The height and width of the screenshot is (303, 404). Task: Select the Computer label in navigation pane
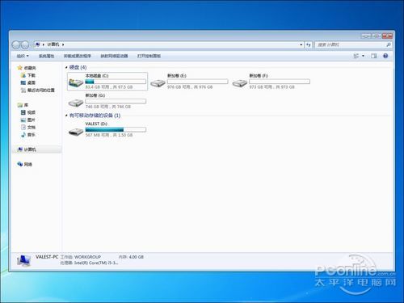pyautogui.click(x=30, y=149)
